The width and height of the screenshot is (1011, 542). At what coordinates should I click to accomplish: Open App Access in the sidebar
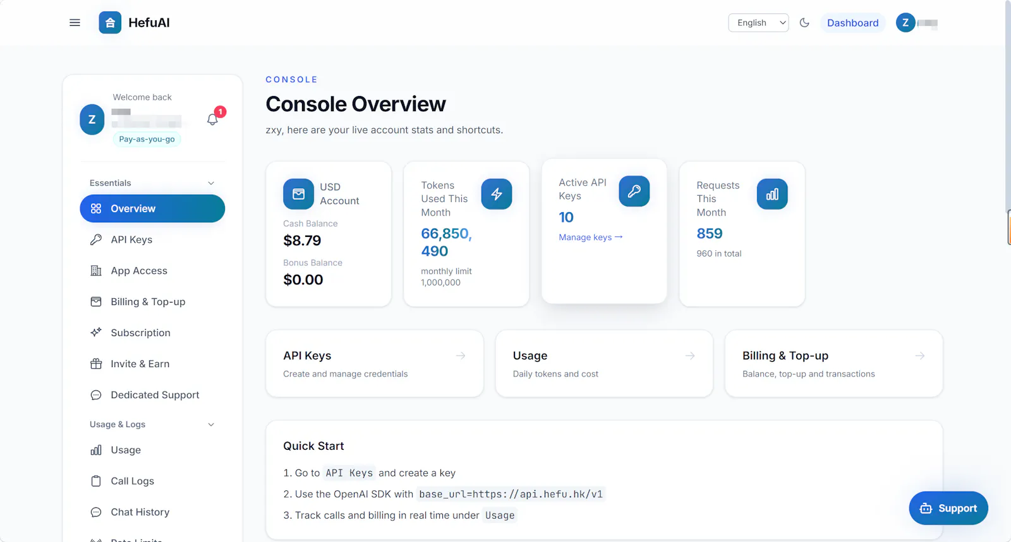pyautogui.click(x=152, y=270)
